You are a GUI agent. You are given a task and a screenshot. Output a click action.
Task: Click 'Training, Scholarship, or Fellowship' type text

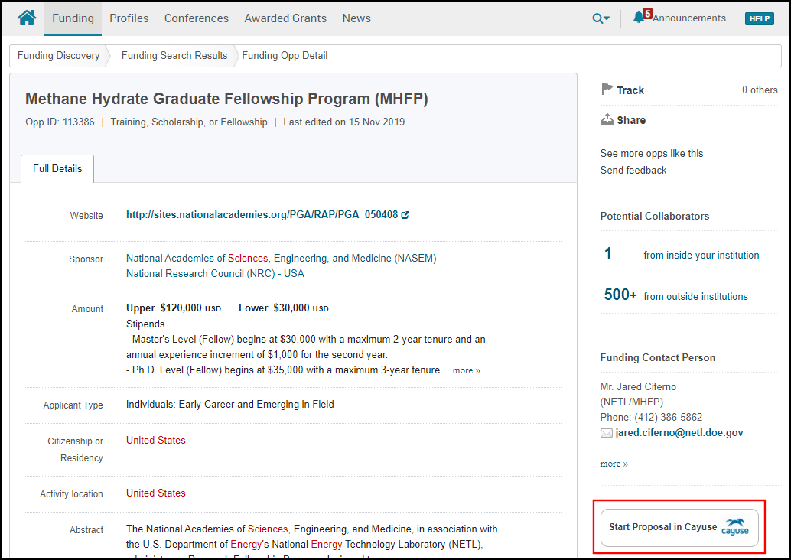coord(189,122)
